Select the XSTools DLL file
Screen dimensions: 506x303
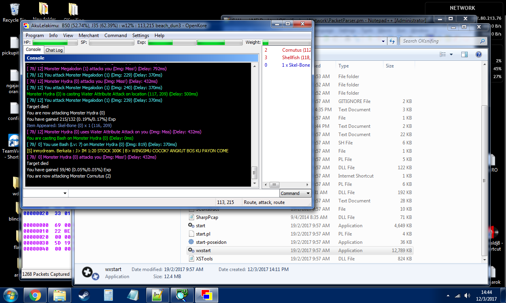tap(300, 259)
